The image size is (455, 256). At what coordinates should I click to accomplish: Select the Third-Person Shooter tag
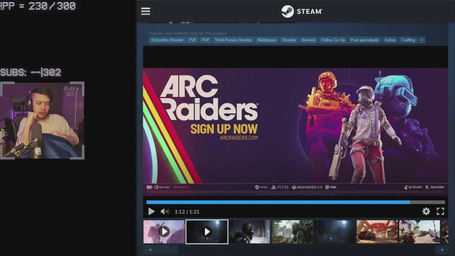233,40
